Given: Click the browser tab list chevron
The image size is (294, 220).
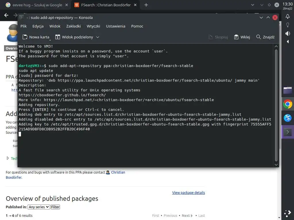Looking at the screenshot, I should (253, 5).
